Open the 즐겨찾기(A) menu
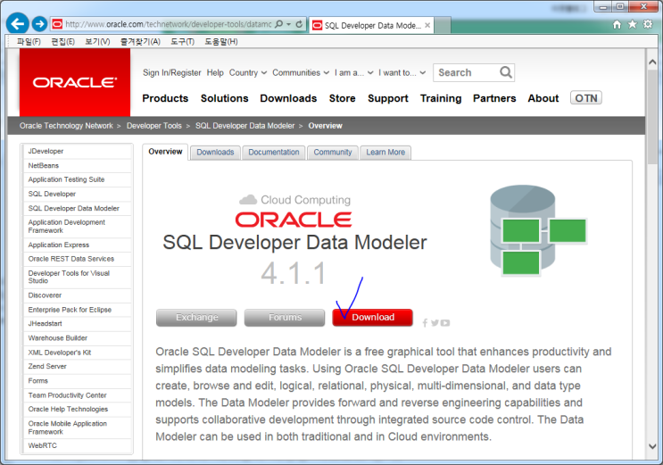The height and width of the screenshot is (465, 663). (x=140, y=41)
